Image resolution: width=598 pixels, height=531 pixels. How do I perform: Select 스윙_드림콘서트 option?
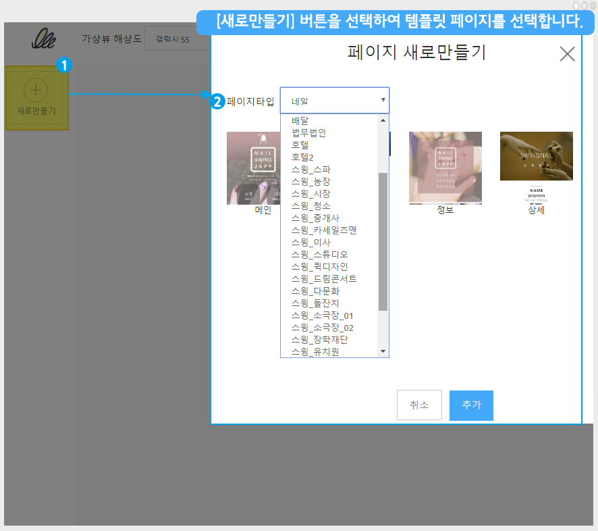click(324, 278)
